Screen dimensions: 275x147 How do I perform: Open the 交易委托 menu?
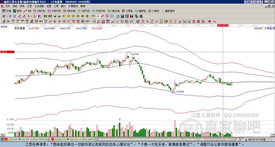pyautogui.click(x=73, y=6)
